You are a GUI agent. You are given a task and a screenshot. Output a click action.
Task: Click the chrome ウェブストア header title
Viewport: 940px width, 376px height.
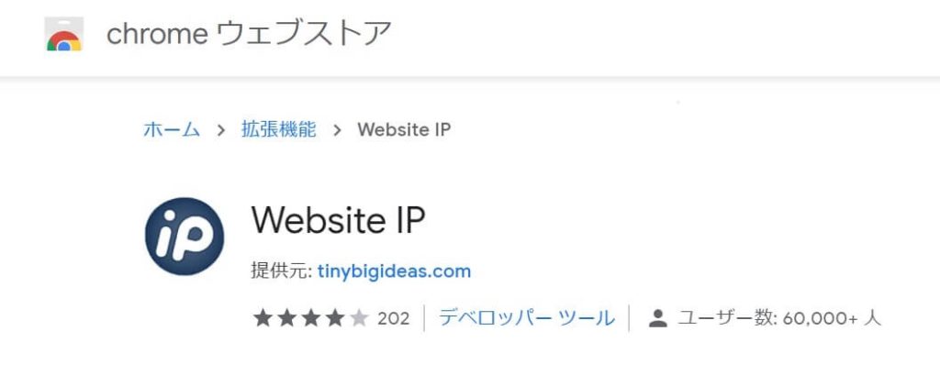pos(249,34)
